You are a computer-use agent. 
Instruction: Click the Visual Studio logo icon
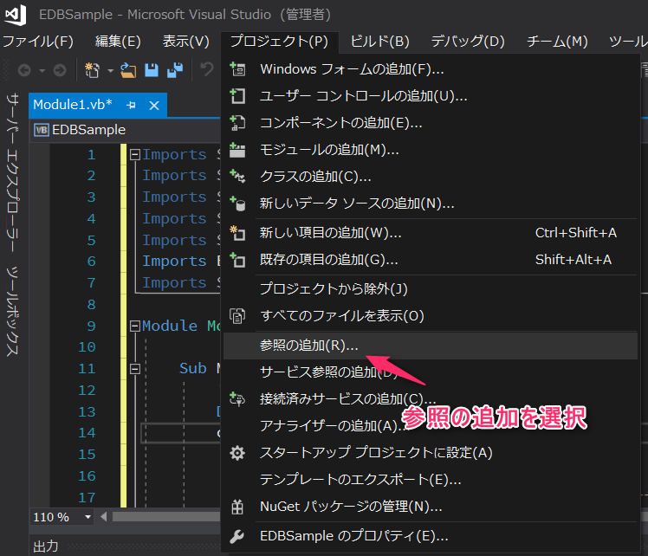16,16
